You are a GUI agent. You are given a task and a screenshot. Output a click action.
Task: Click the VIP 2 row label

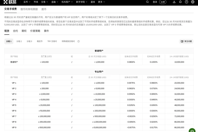14,88
